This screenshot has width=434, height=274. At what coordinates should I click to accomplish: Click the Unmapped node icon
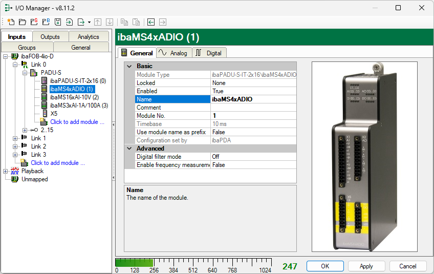pos(14,179)
